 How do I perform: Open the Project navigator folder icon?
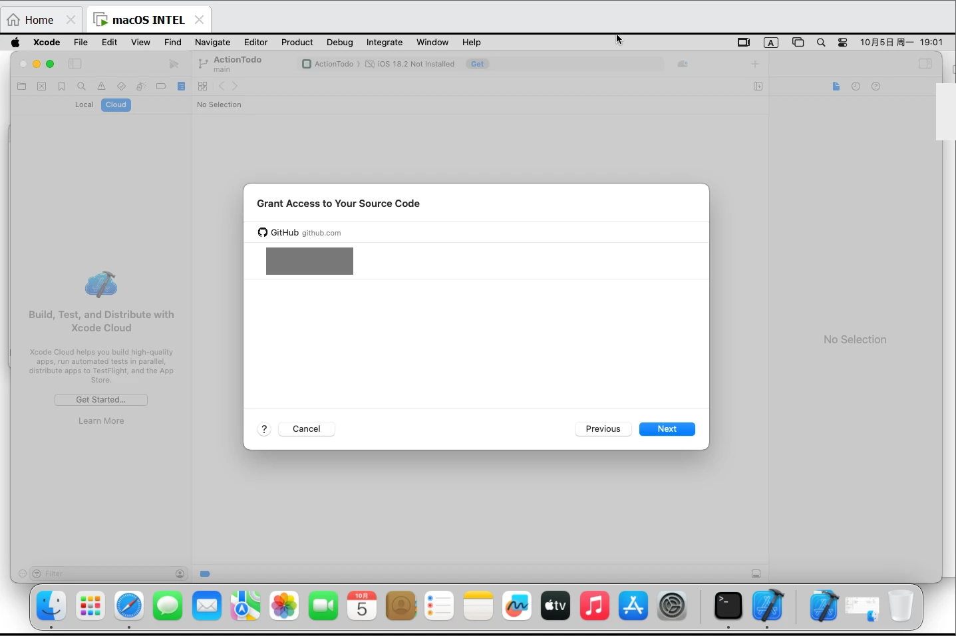tap(22, 86)
